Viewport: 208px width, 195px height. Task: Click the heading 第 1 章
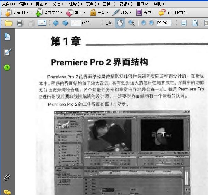(66, 42)
